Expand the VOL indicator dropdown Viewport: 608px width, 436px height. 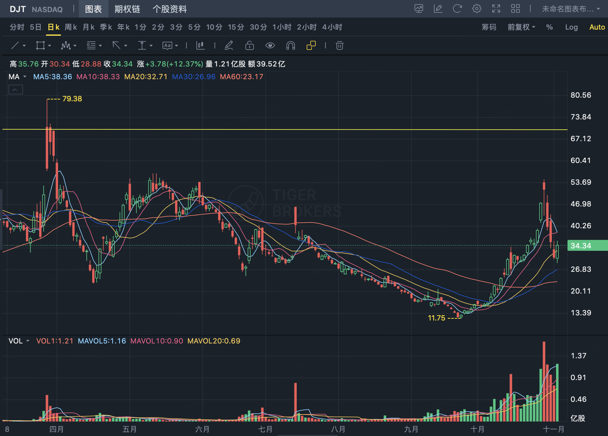click(x=28, y=341)
